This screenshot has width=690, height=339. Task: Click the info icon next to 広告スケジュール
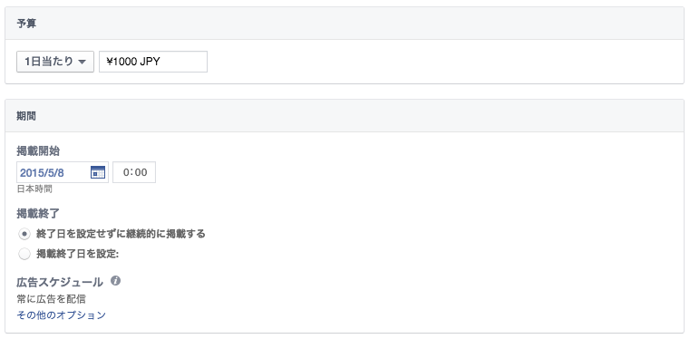[x=116, y=280]
